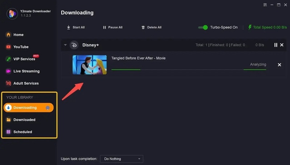The height and width of the screenshot is (165, 290).
Task: Cancel the Tangled movie download task
Action: click(279, 65)
